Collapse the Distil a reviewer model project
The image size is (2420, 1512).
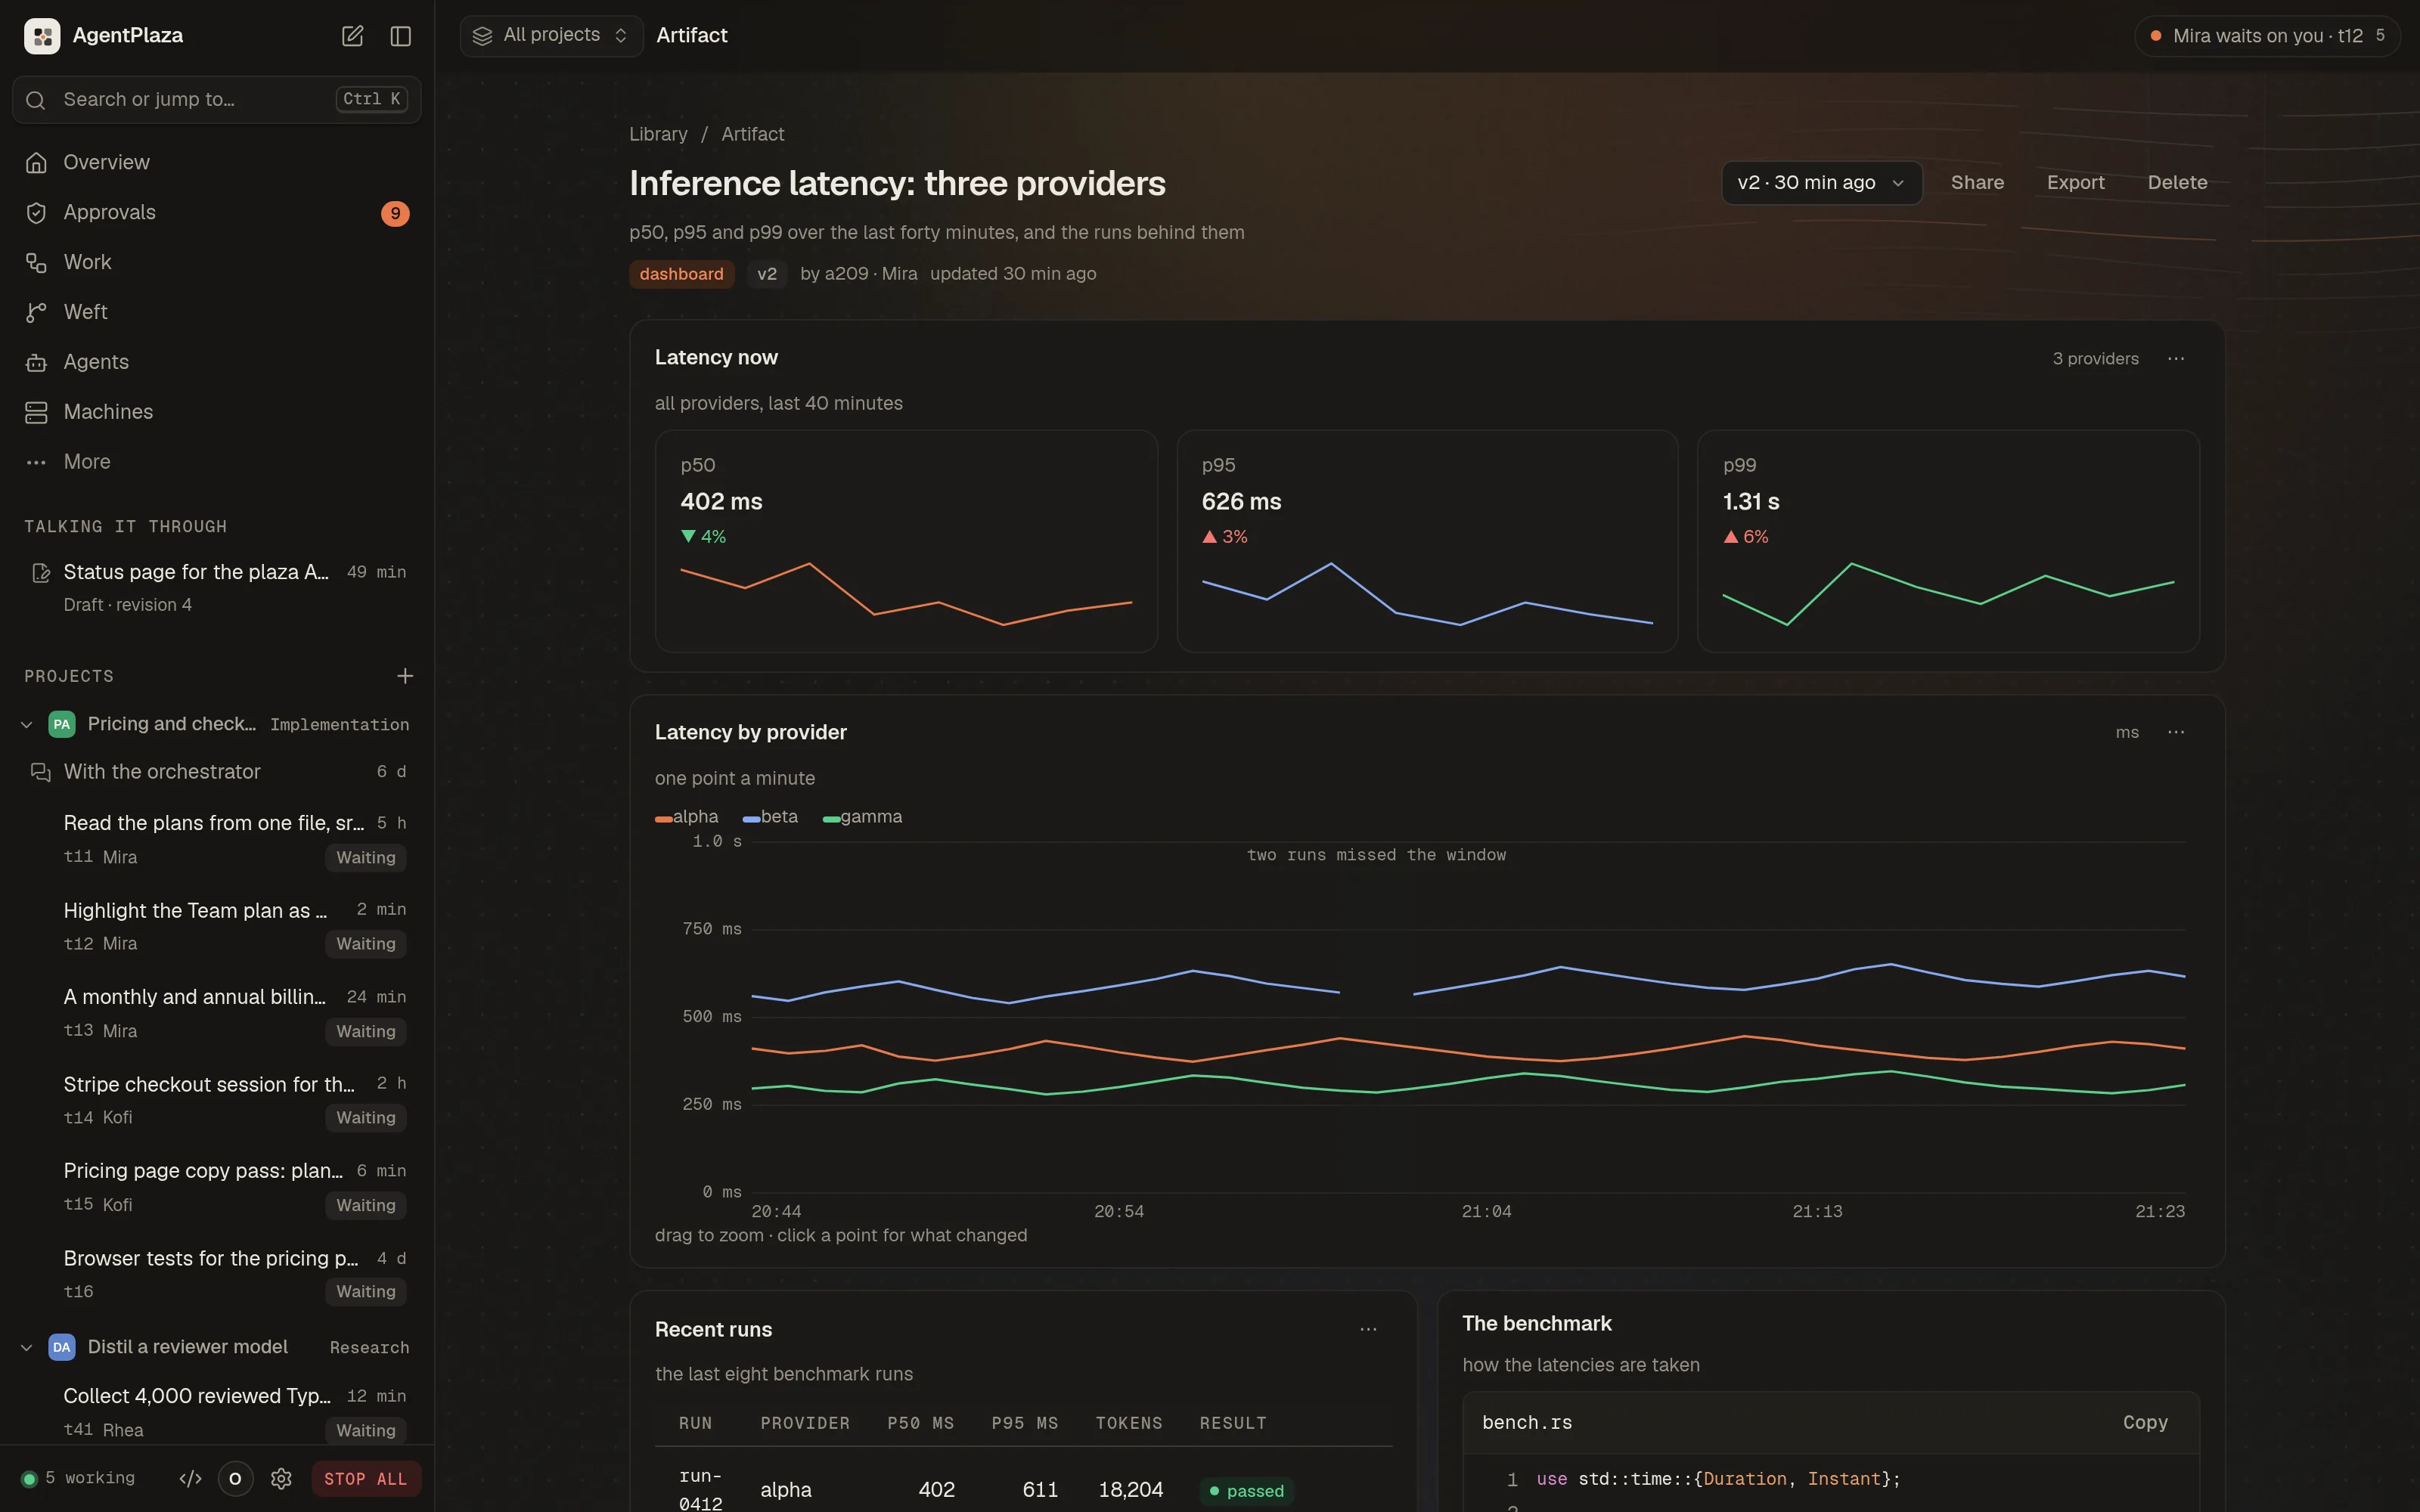(27, 1347)
